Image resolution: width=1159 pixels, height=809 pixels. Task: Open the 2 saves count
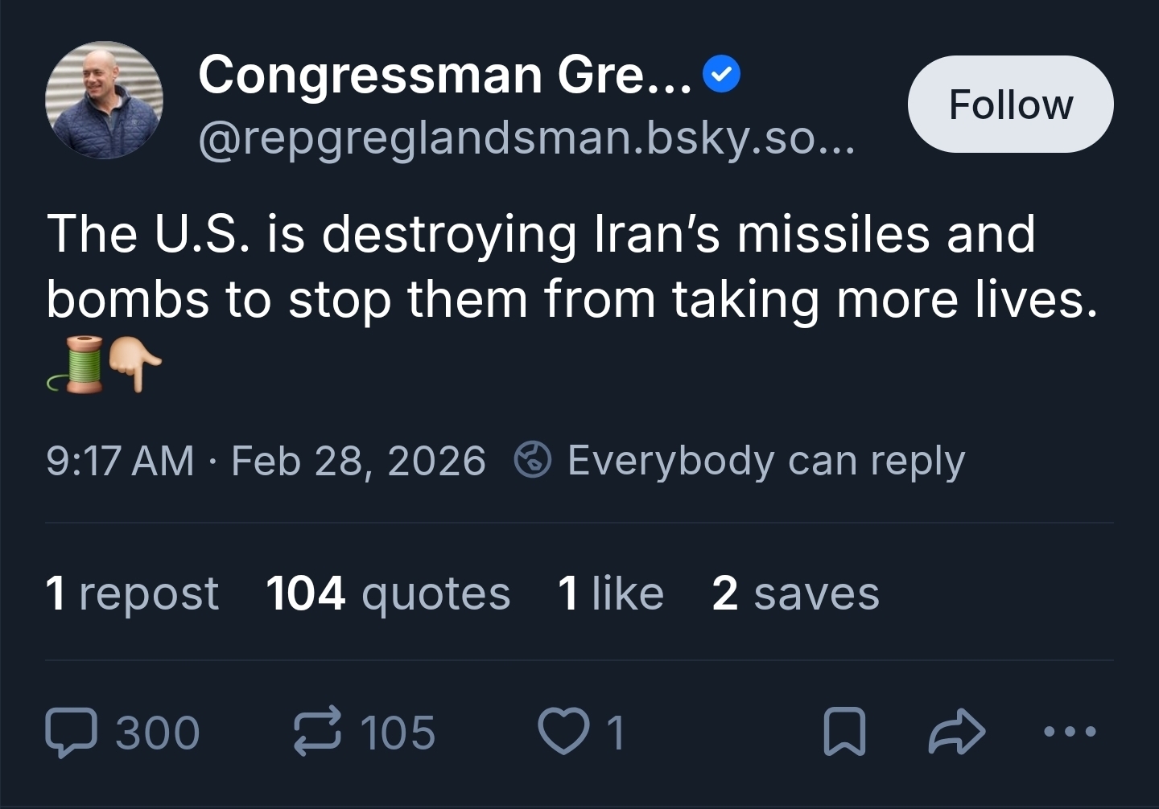click(x=795, y=593)
